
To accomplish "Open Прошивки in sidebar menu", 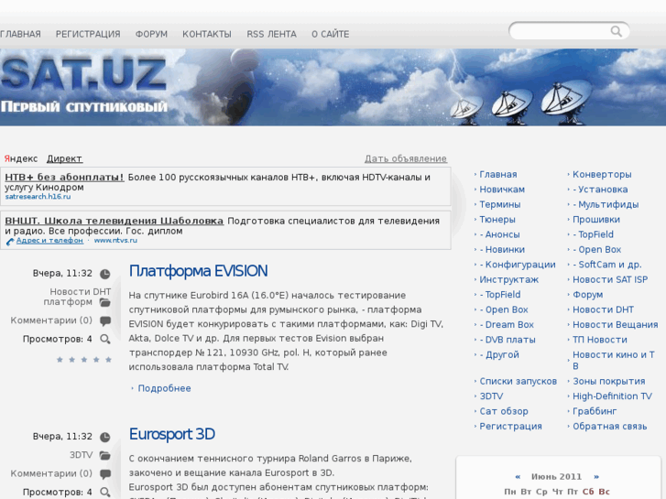I will point(596,220).
